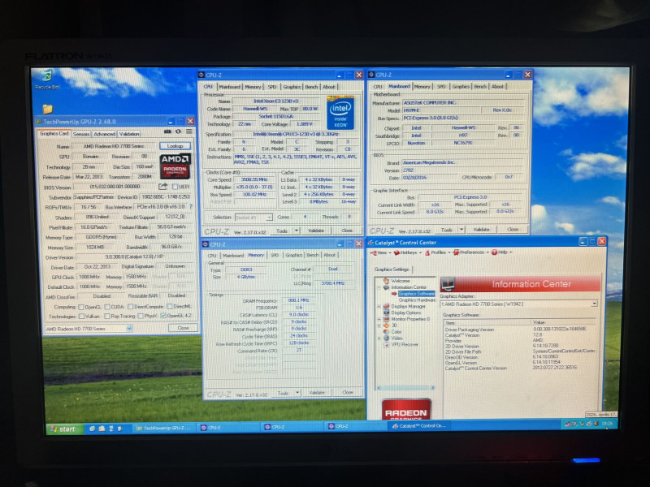Click the TechPowerUp GPU-Z taskbar button

point(164,428)
